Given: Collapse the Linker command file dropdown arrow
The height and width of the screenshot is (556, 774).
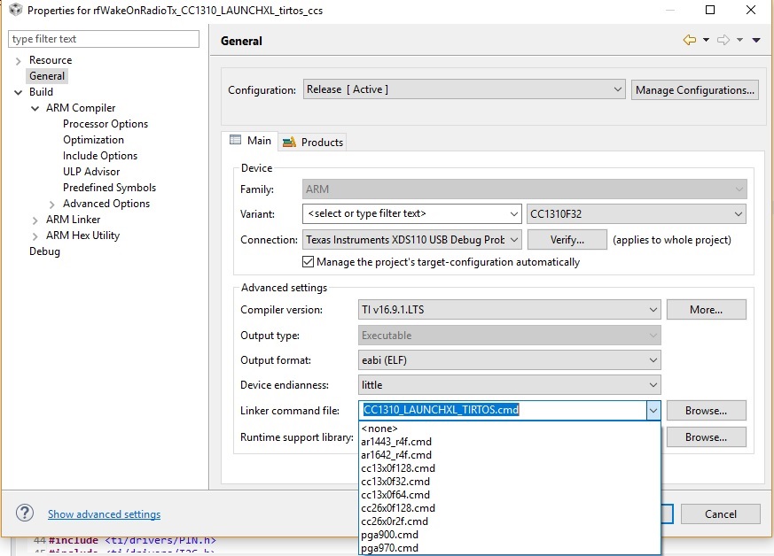Looking at the screenshot, I should point(653,410).
